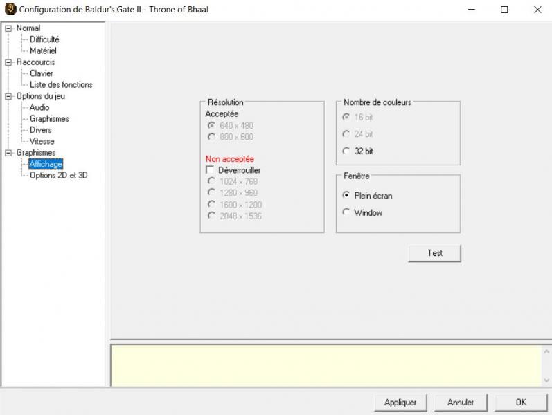Select Window display mode
Image resolution: width=552 pixels, height=415 pixels.
363,212
